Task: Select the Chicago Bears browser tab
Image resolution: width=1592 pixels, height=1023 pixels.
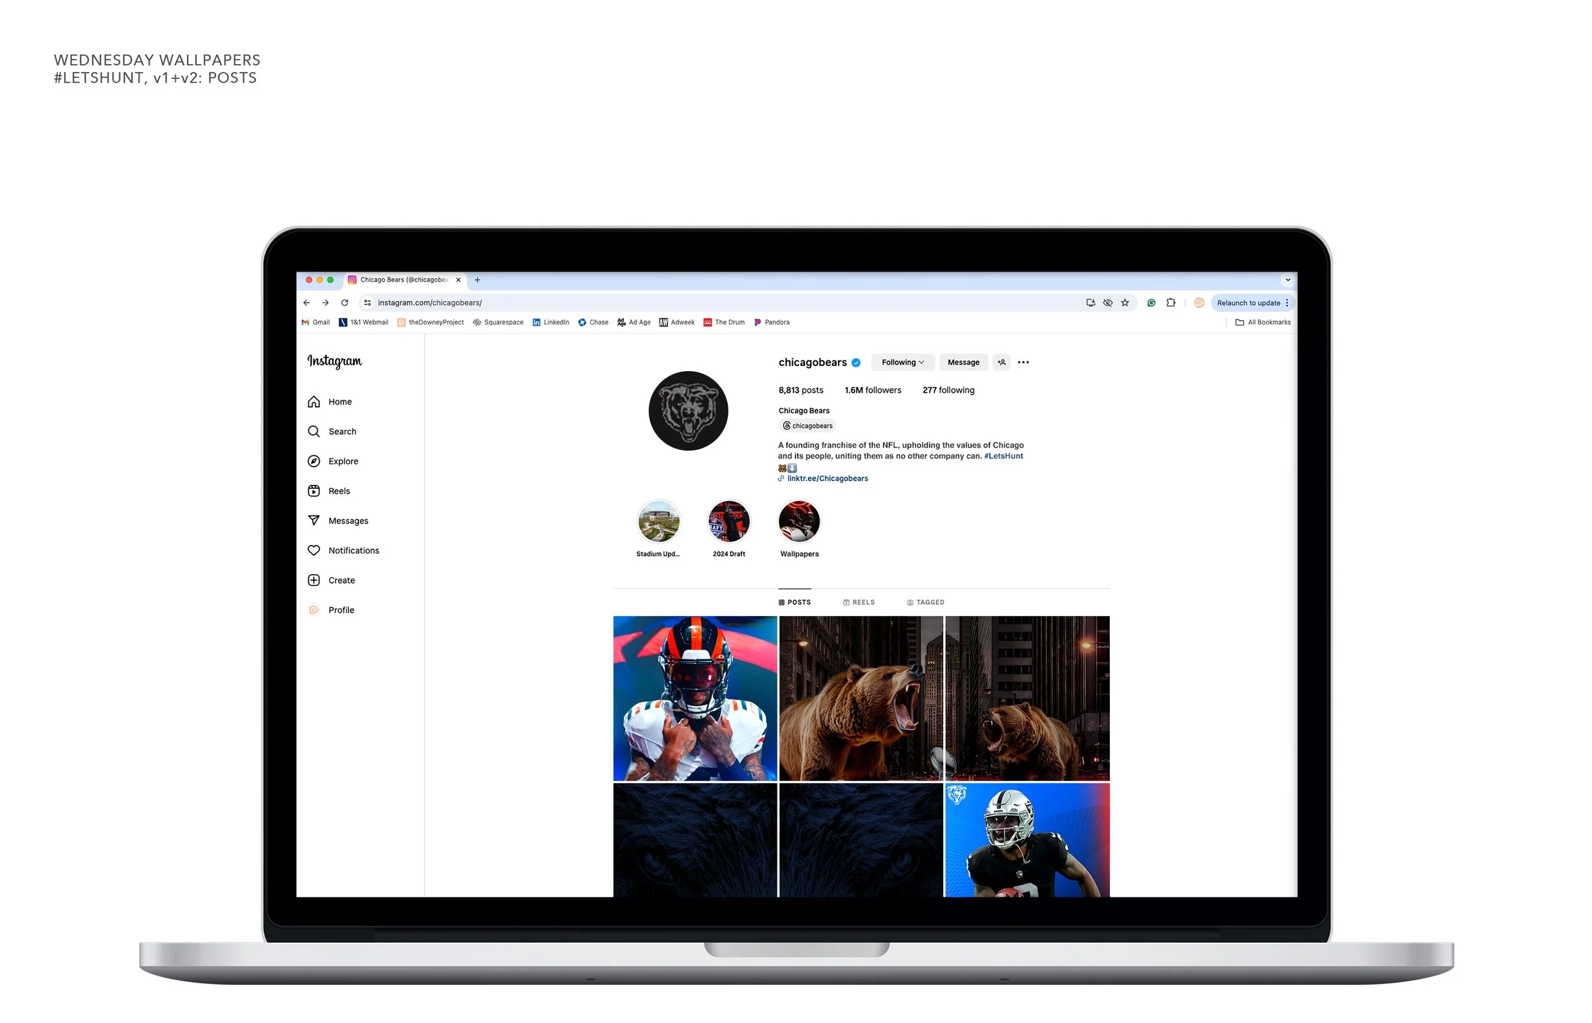Action: (403, 280)
